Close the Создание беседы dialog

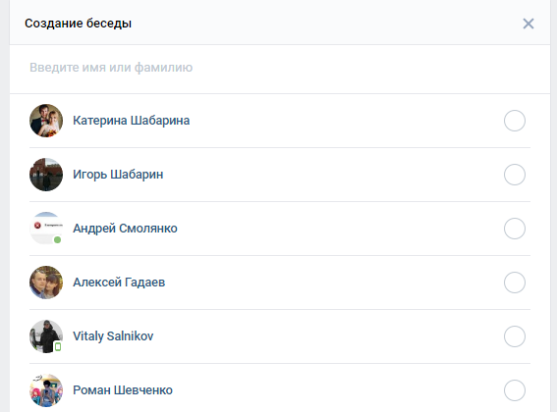[529, 24]
